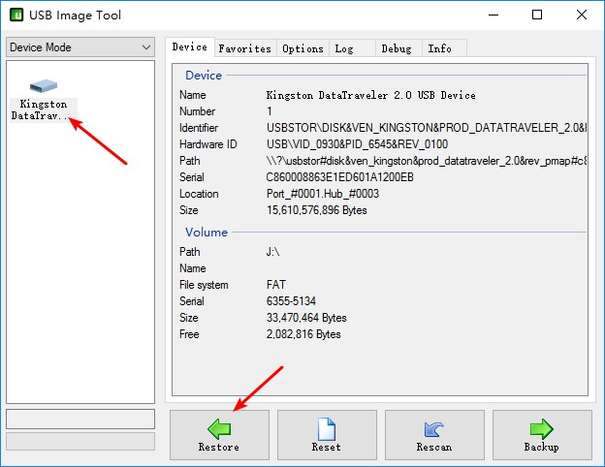Click the device Path value starting \\?\usbstor
The height and width of the screenshot is (467, 605).
[x=427, y=161]
